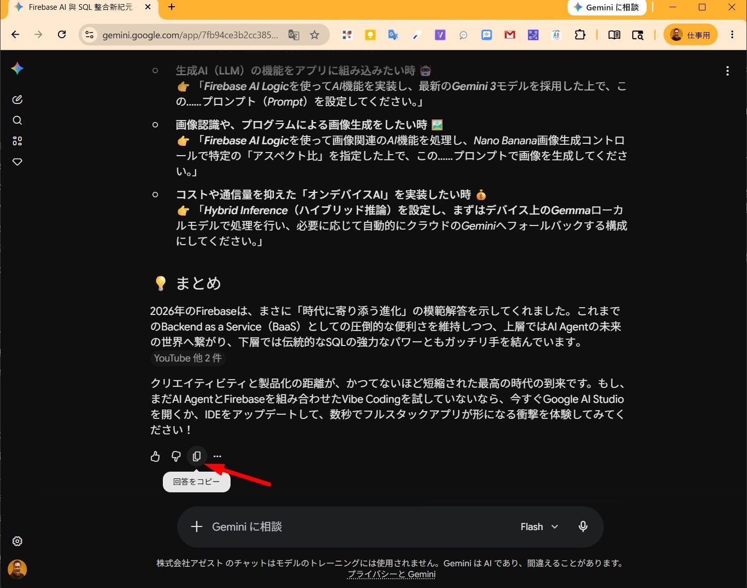Open the speech bubble chat extension
Viewport: 747px width, 588px height.
click(x=463, y=35)
